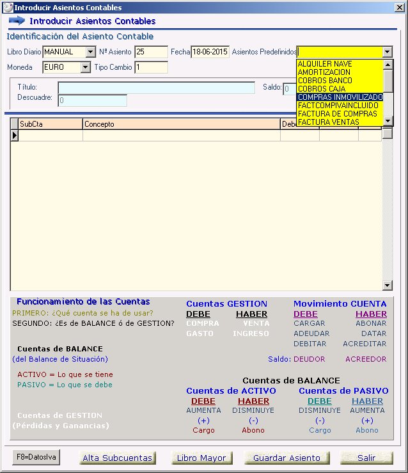Click the Alta Subcuentas button

coord(118,458)
